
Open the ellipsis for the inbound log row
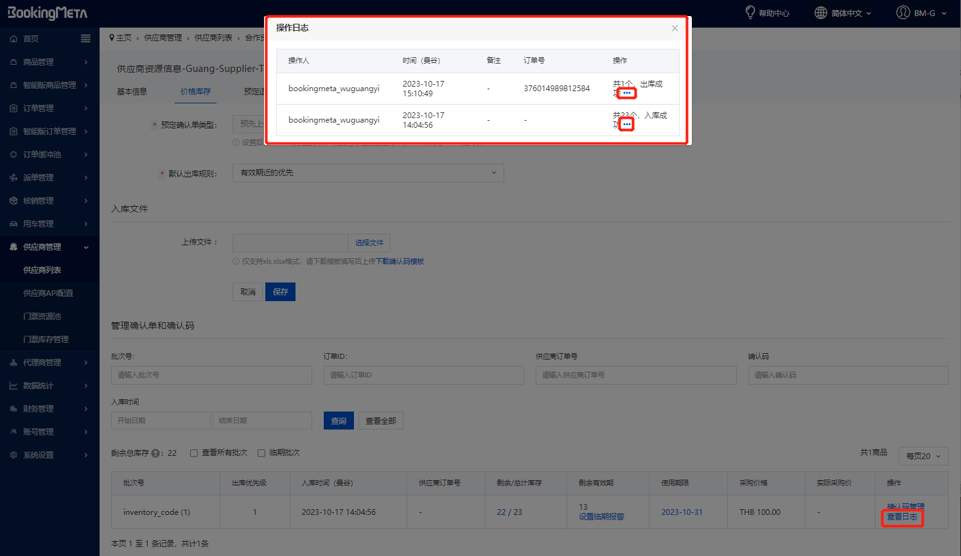pyautogui.click(x=626, y=124)
